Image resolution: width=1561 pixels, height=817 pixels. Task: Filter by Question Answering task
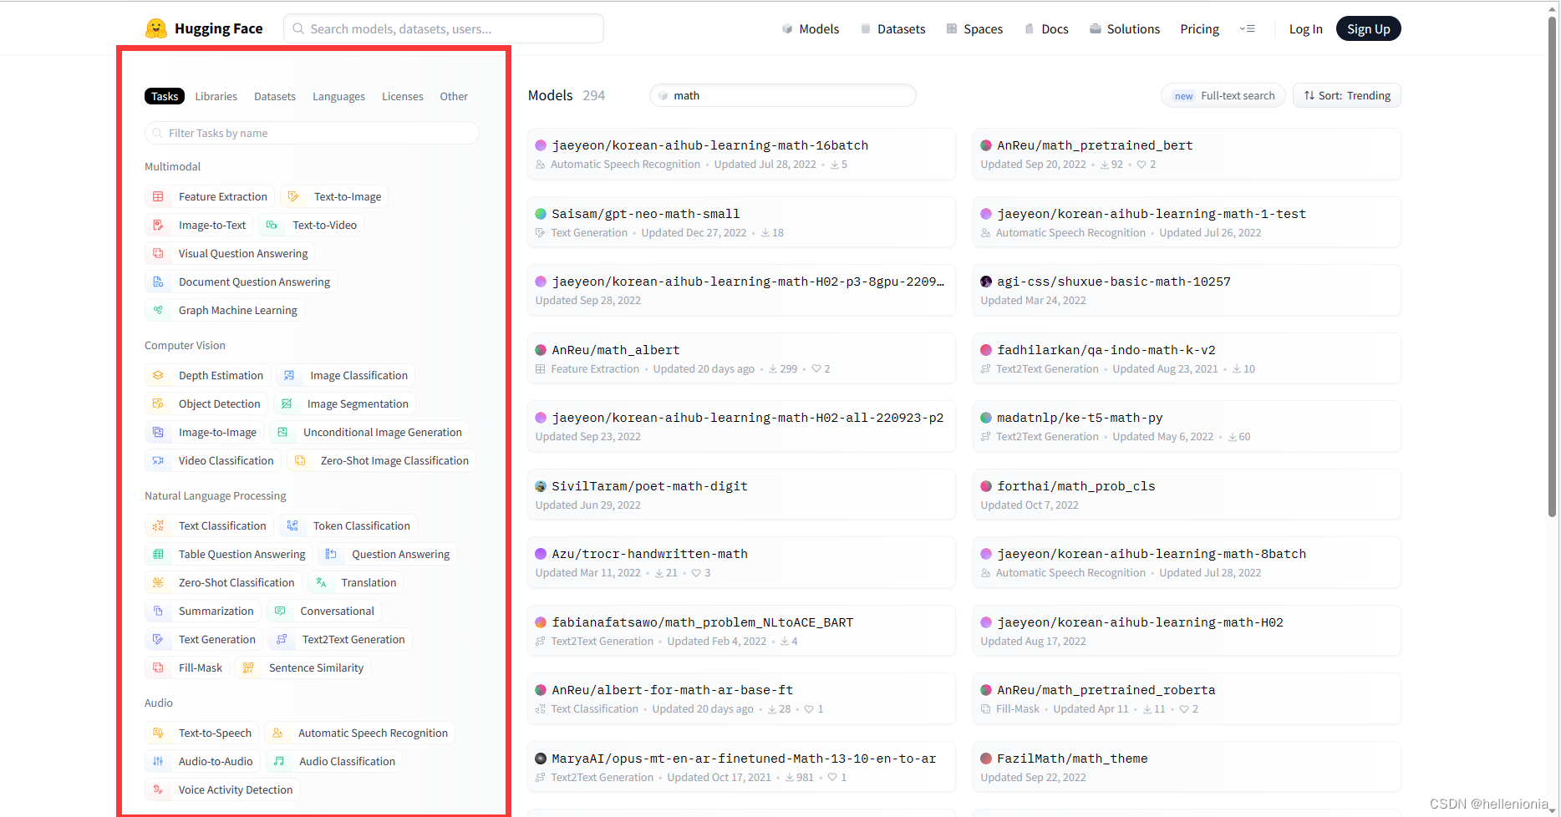coord(388,555)
